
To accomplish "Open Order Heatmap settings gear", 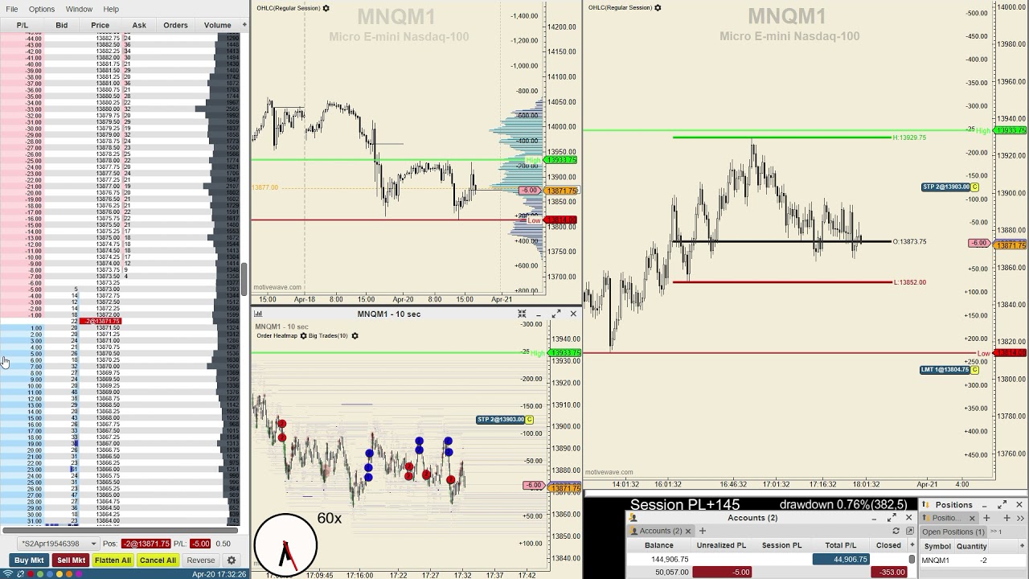I will coord(303,335).
